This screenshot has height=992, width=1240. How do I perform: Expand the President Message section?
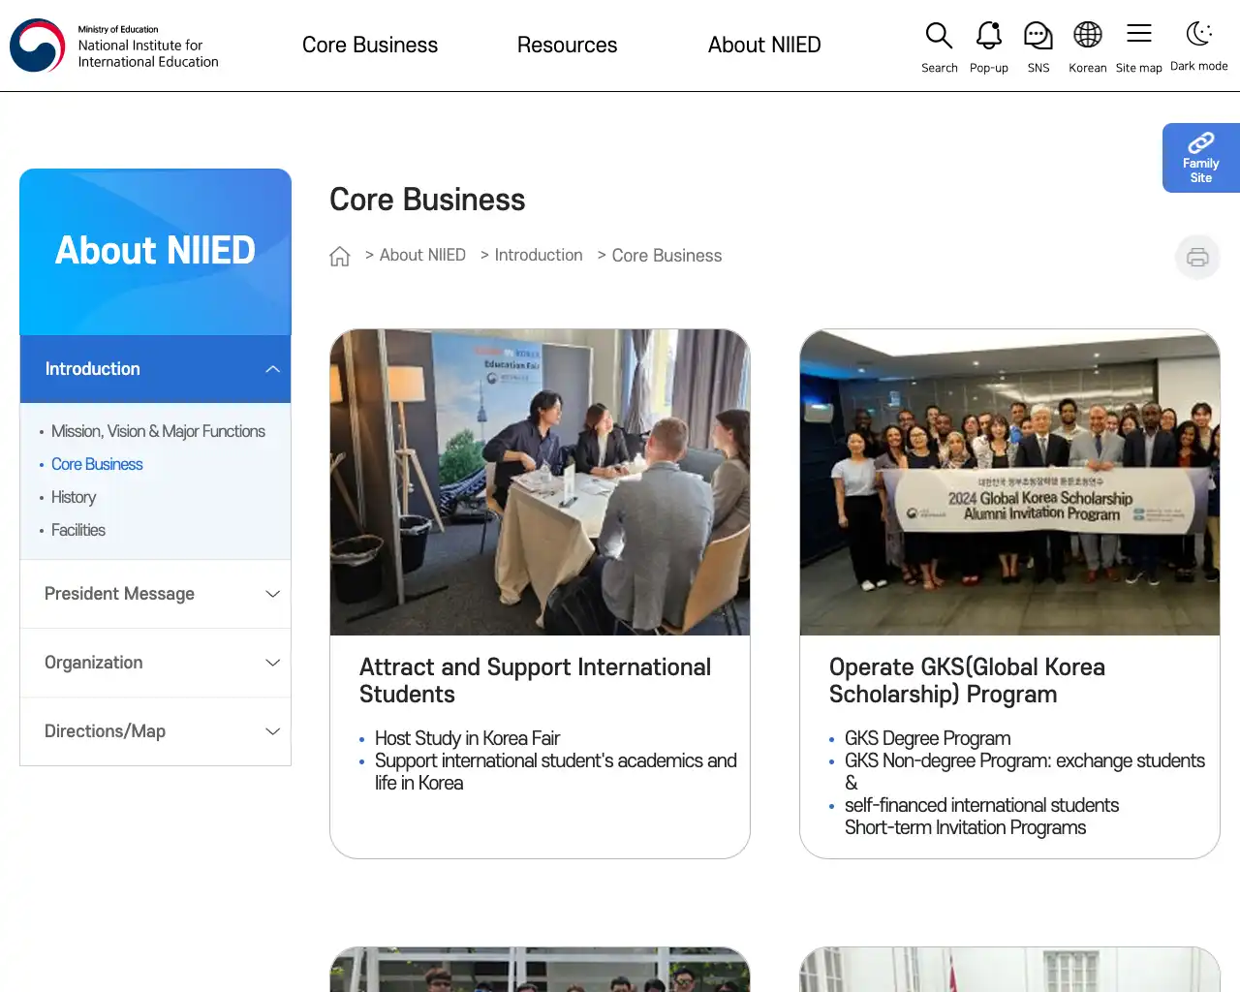tap(155, 594)
